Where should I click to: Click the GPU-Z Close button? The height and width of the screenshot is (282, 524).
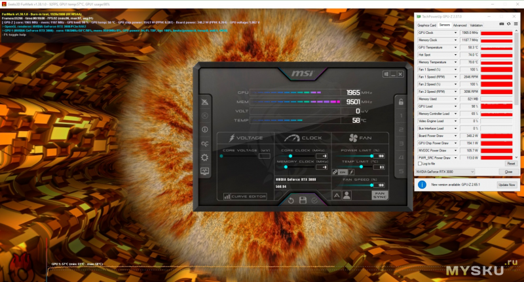[x=508, y=172]
